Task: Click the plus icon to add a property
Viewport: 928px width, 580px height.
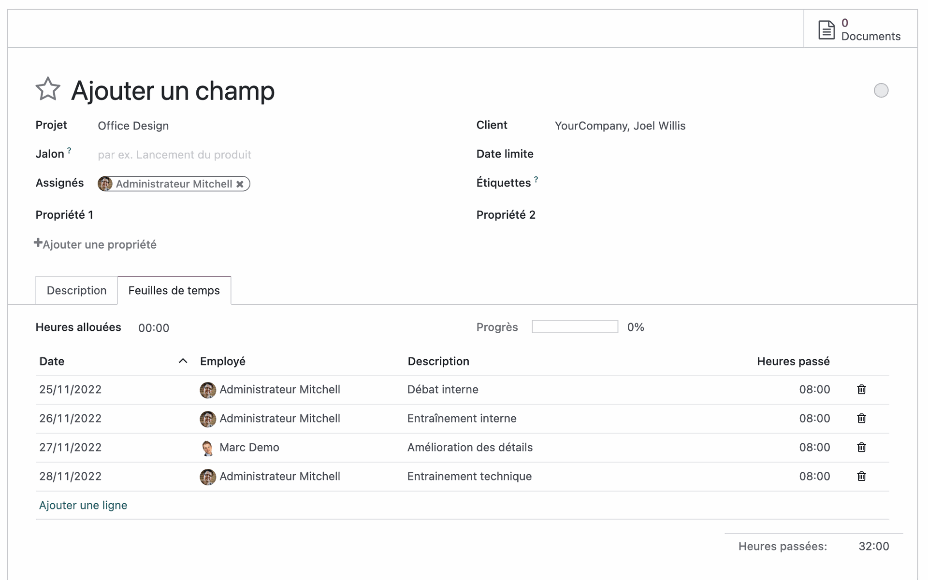Action: pos(38,243)
